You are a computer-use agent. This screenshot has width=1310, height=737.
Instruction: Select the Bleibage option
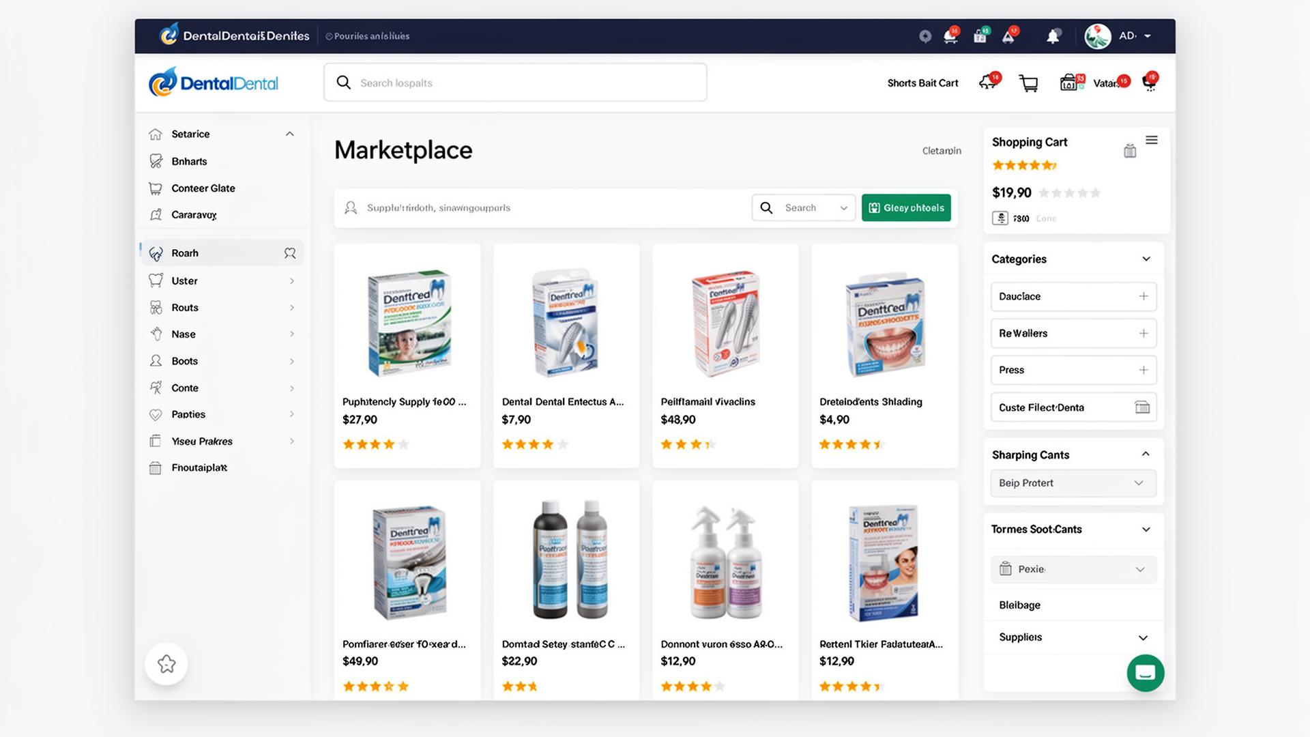pyautogui.click(x=1019, y=605)
